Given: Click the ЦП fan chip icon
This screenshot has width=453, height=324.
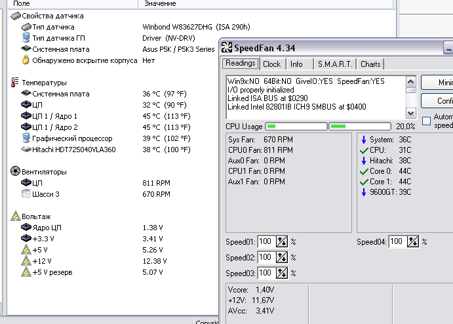Looking at the screenshot, I should click(x=26, y=182).
